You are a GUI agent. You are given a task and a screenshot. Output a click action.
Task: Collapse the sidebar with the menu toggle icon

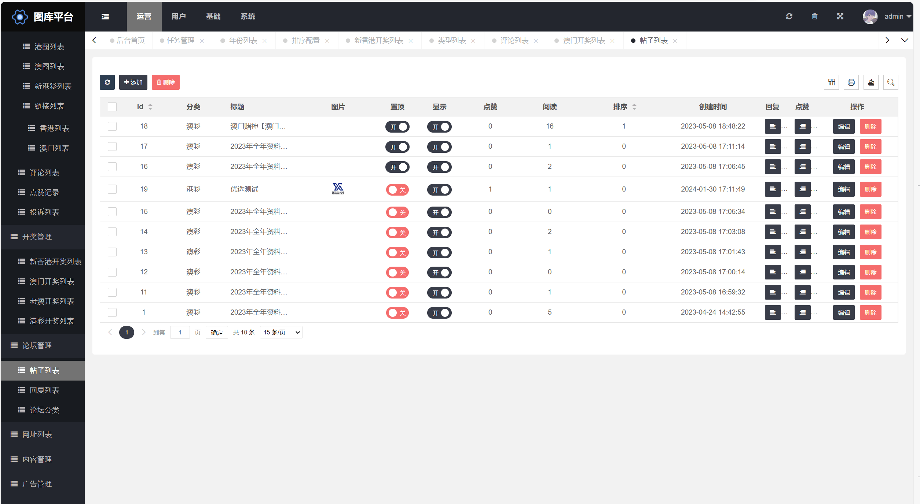[x=105, y=16]
